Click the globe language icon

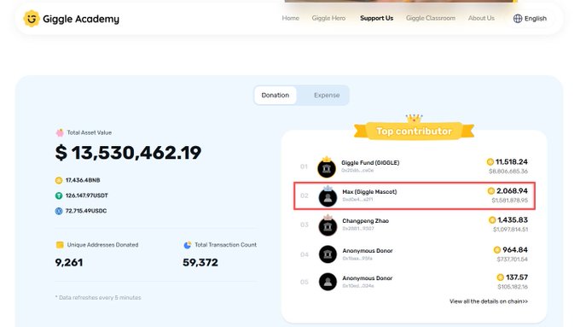pos(518,19)
